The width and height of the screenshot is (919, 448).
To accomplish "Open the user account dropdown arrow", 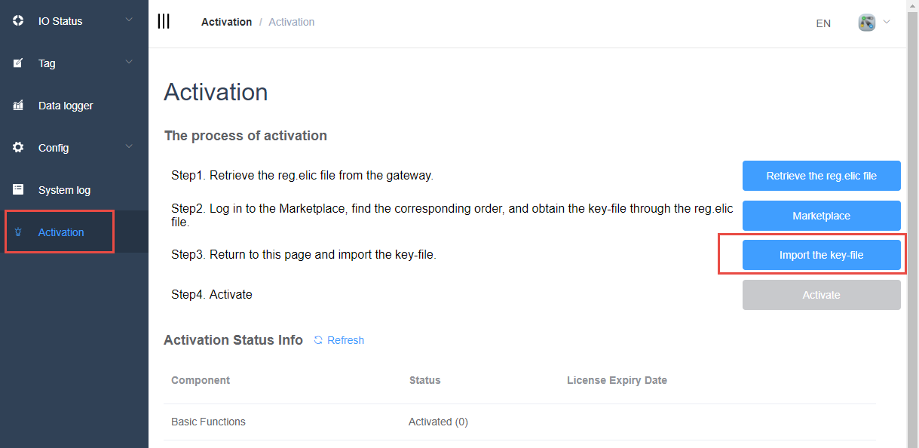I will point(887,22).
